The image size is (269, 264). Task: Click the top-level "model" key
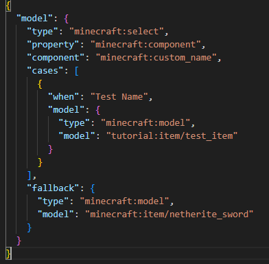coord(34,19)
